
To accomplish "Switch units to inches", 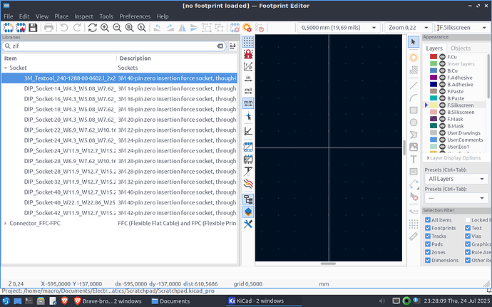I will (248, 78).
